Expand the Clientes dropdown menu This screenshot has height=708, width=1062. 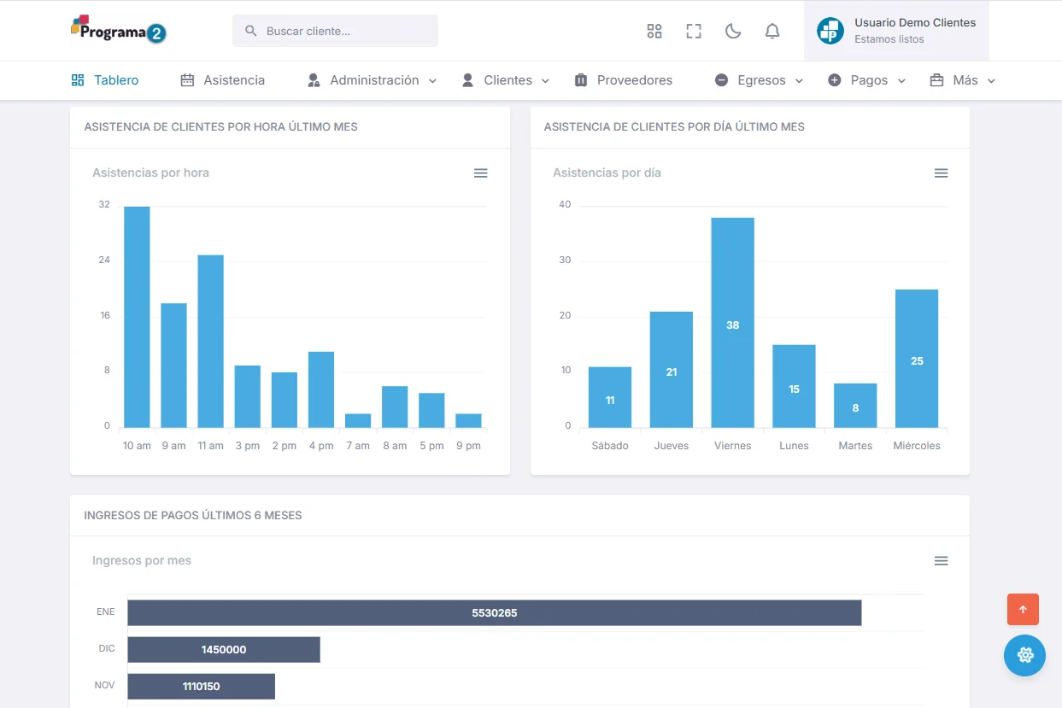[505, 80]
